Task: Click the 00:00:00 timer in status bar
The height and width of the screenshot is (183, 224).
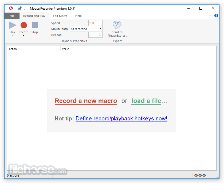Action: coord(200,176)
